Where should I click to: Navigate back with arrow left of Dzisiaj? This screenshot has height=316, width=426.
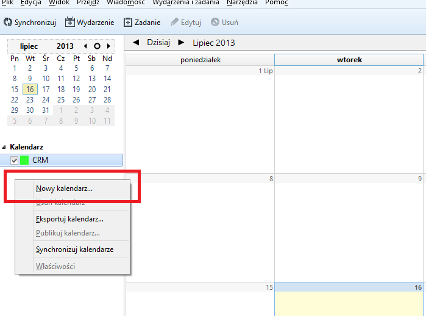135,42
